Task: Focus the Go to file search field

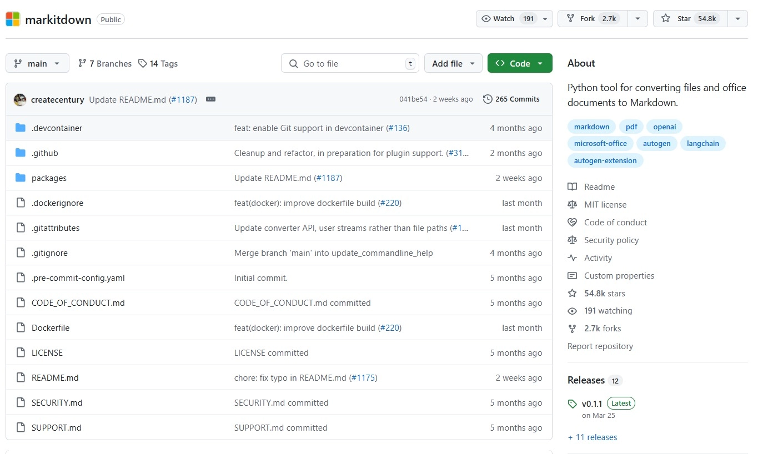Action: (x=350, y=64)
